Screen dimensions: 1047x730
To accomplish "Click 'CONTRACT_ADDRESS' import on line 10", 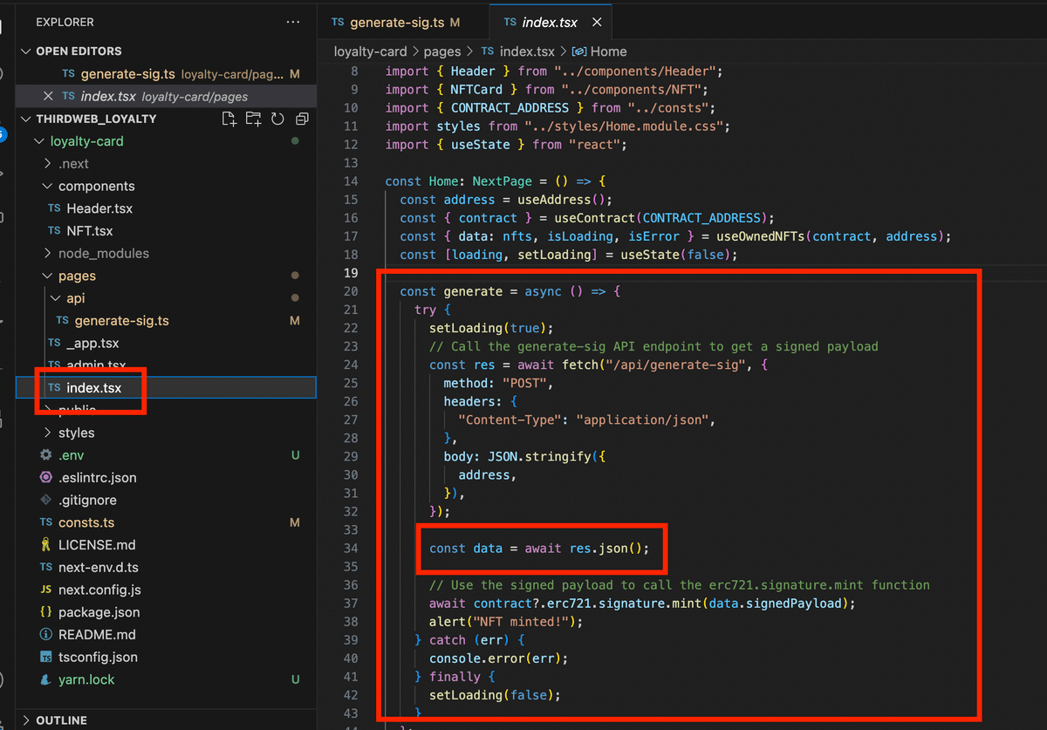I will [510, 108].
